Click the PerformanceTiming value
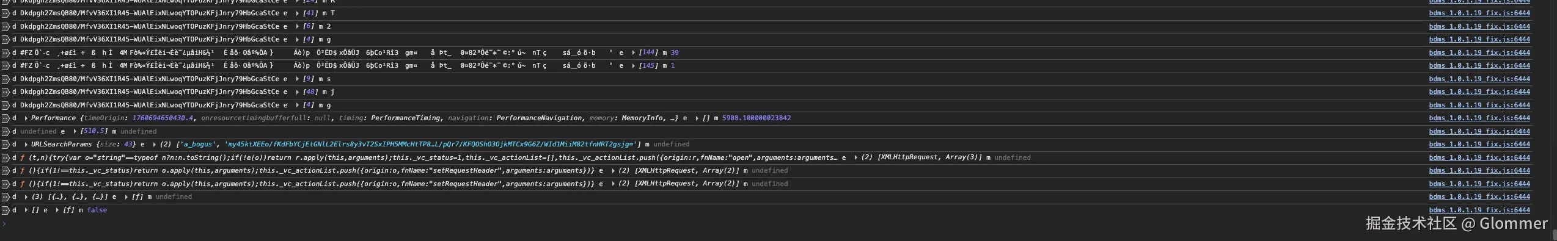Viewport: 1557px width, 241px height. click(405, 118)
